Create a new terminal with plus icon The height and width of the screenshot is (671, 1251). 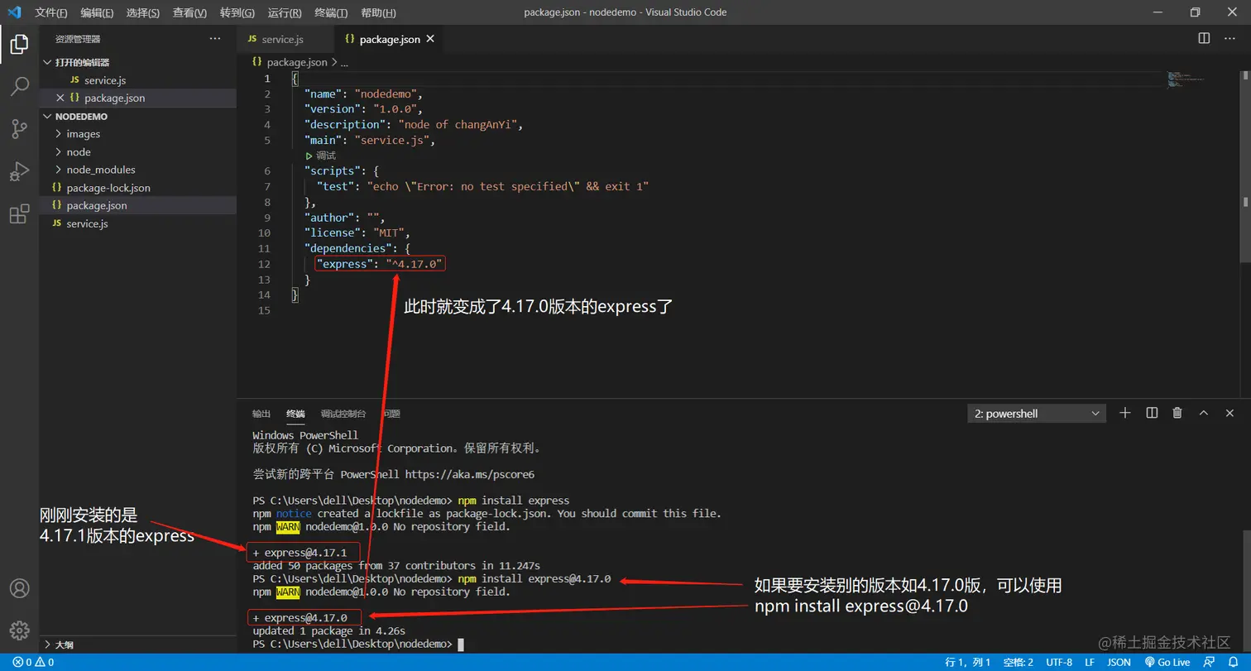point(1125,413)
